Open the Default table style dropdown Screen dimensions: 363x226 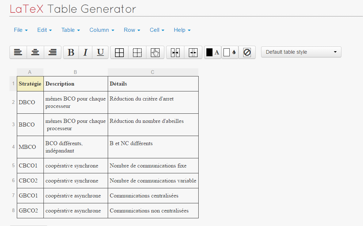(x=301, y=52)
